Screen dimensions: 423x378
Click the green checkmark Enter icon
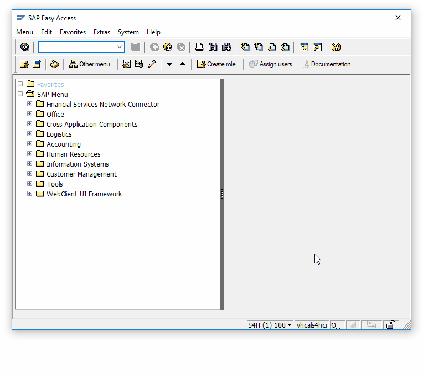coord(25,47)
